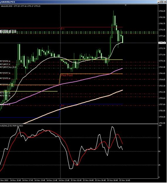Click price scale value 1759.60
The width and height of the screenshot is (167, 183).
point(162,98)
